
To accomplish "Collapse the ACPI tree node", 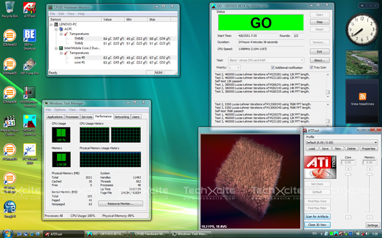I will pyautogui.click(x=56, y=29).
